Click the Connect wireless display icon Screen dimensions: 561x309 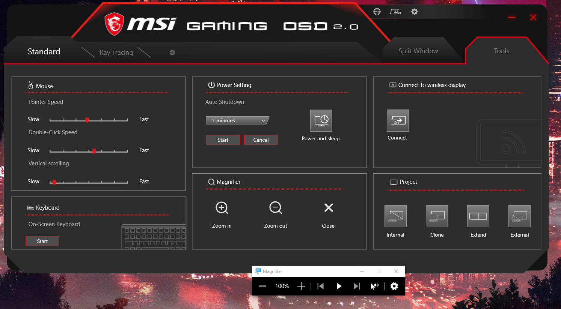pyautogui.click(x=398, y=121)
